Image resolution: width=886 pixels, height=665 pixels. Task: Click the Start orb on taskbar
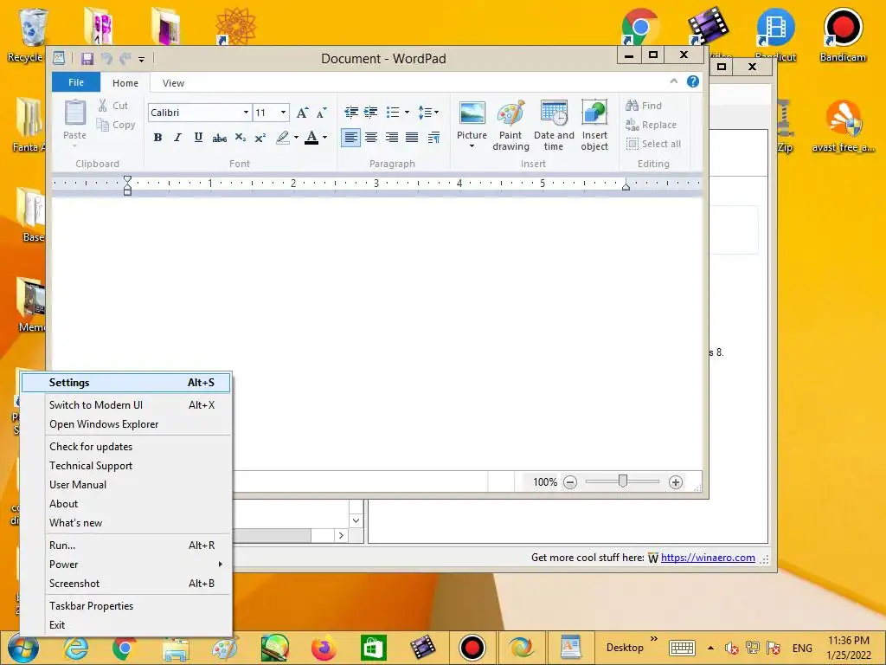point(23,648)
